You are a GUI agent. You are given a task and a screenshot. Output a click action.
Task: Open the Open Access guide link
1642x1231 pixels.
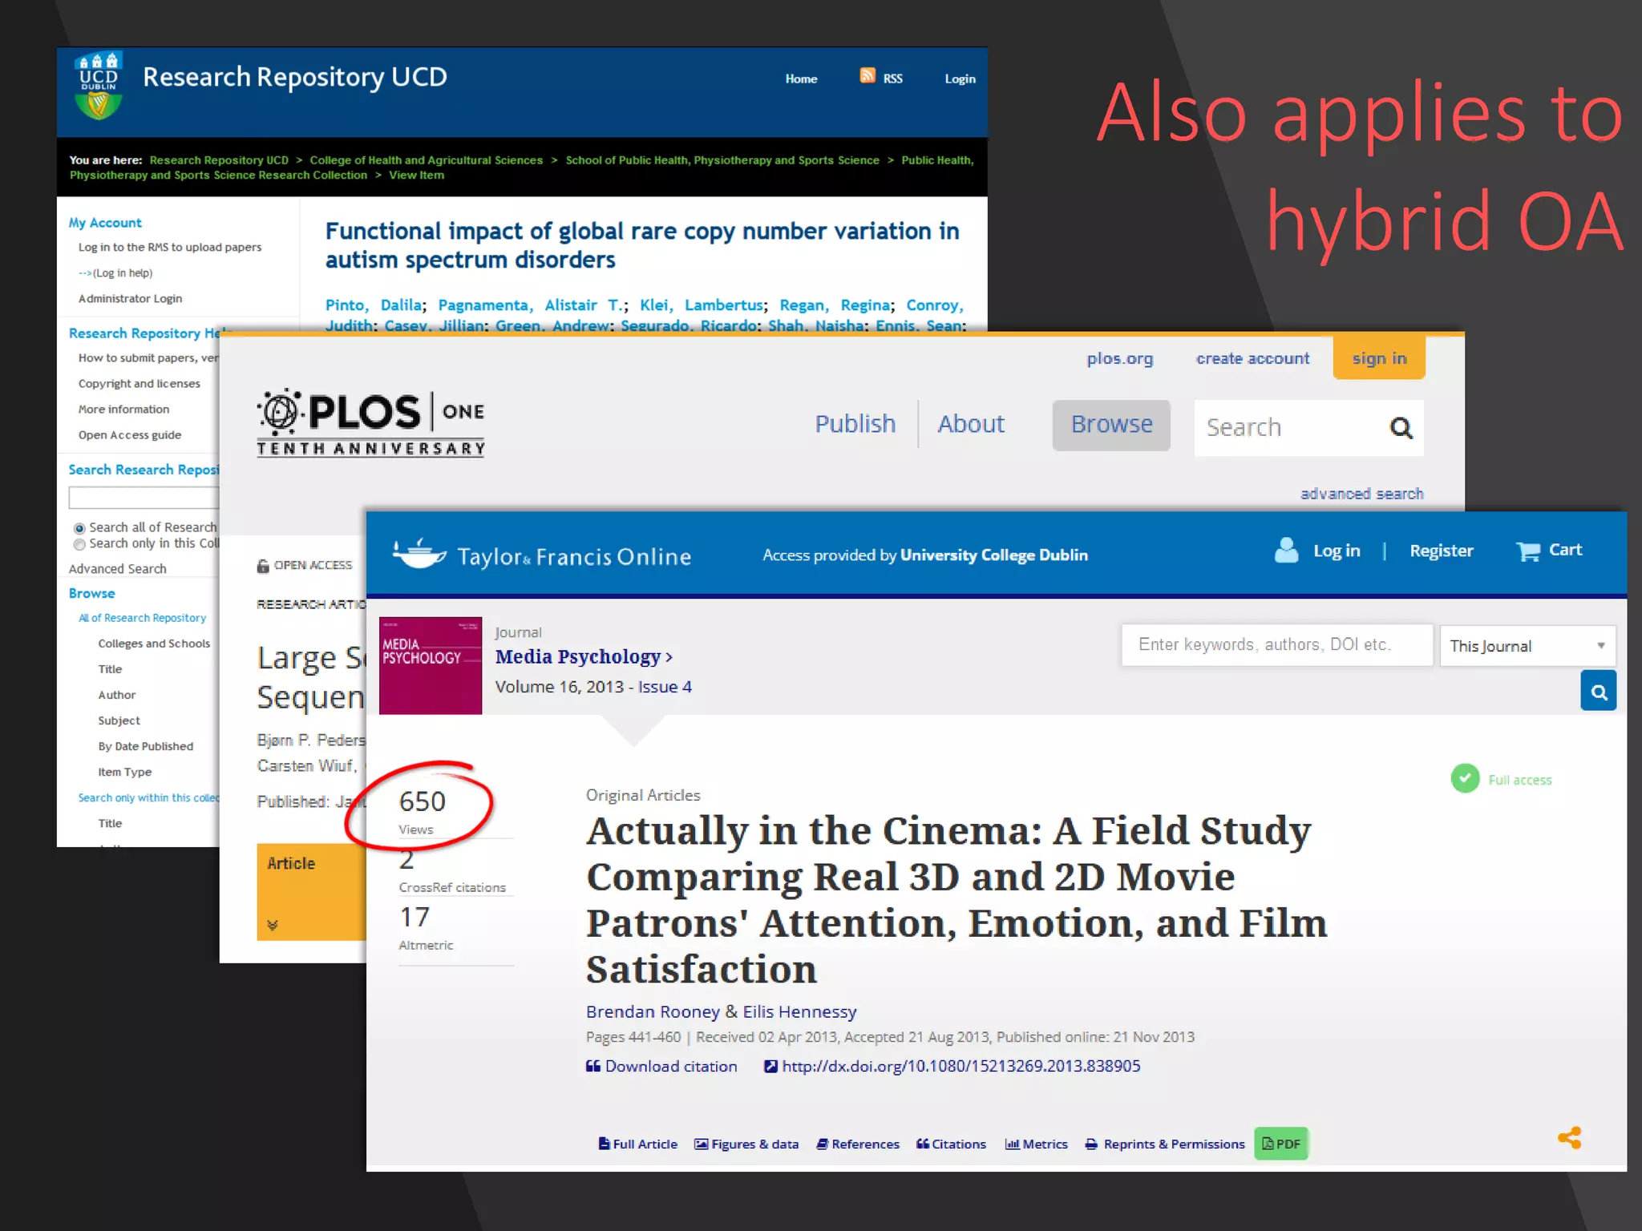point(129,434)
